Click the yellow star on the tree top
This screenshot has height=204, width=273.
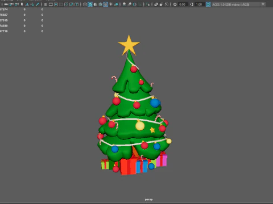(x=129, y=45)
